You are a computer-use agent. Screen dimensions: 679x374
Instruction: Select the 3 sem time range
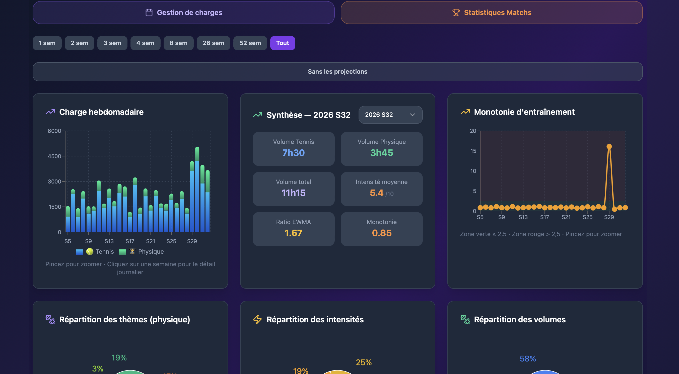click(x=112, y=43)
